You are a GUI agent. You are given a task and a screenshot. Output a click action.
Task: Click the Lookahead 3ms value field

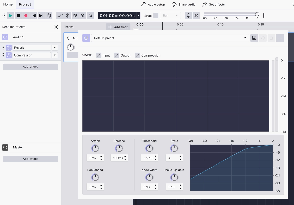coord(95,187)
